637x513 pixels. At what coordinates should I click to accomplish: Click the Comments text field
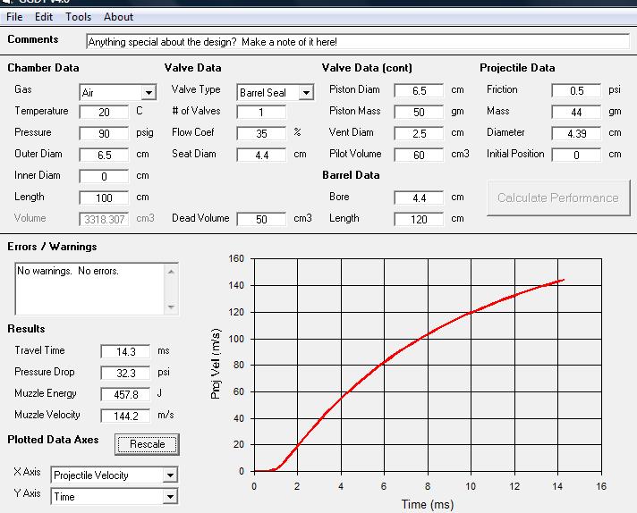(357, 42)
